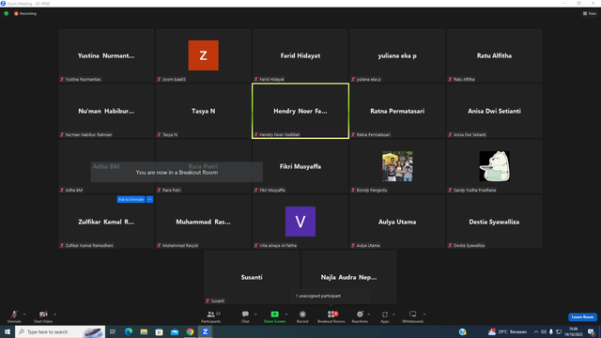
Task: Click the Record button icon
Action: (x=302, y=315)
